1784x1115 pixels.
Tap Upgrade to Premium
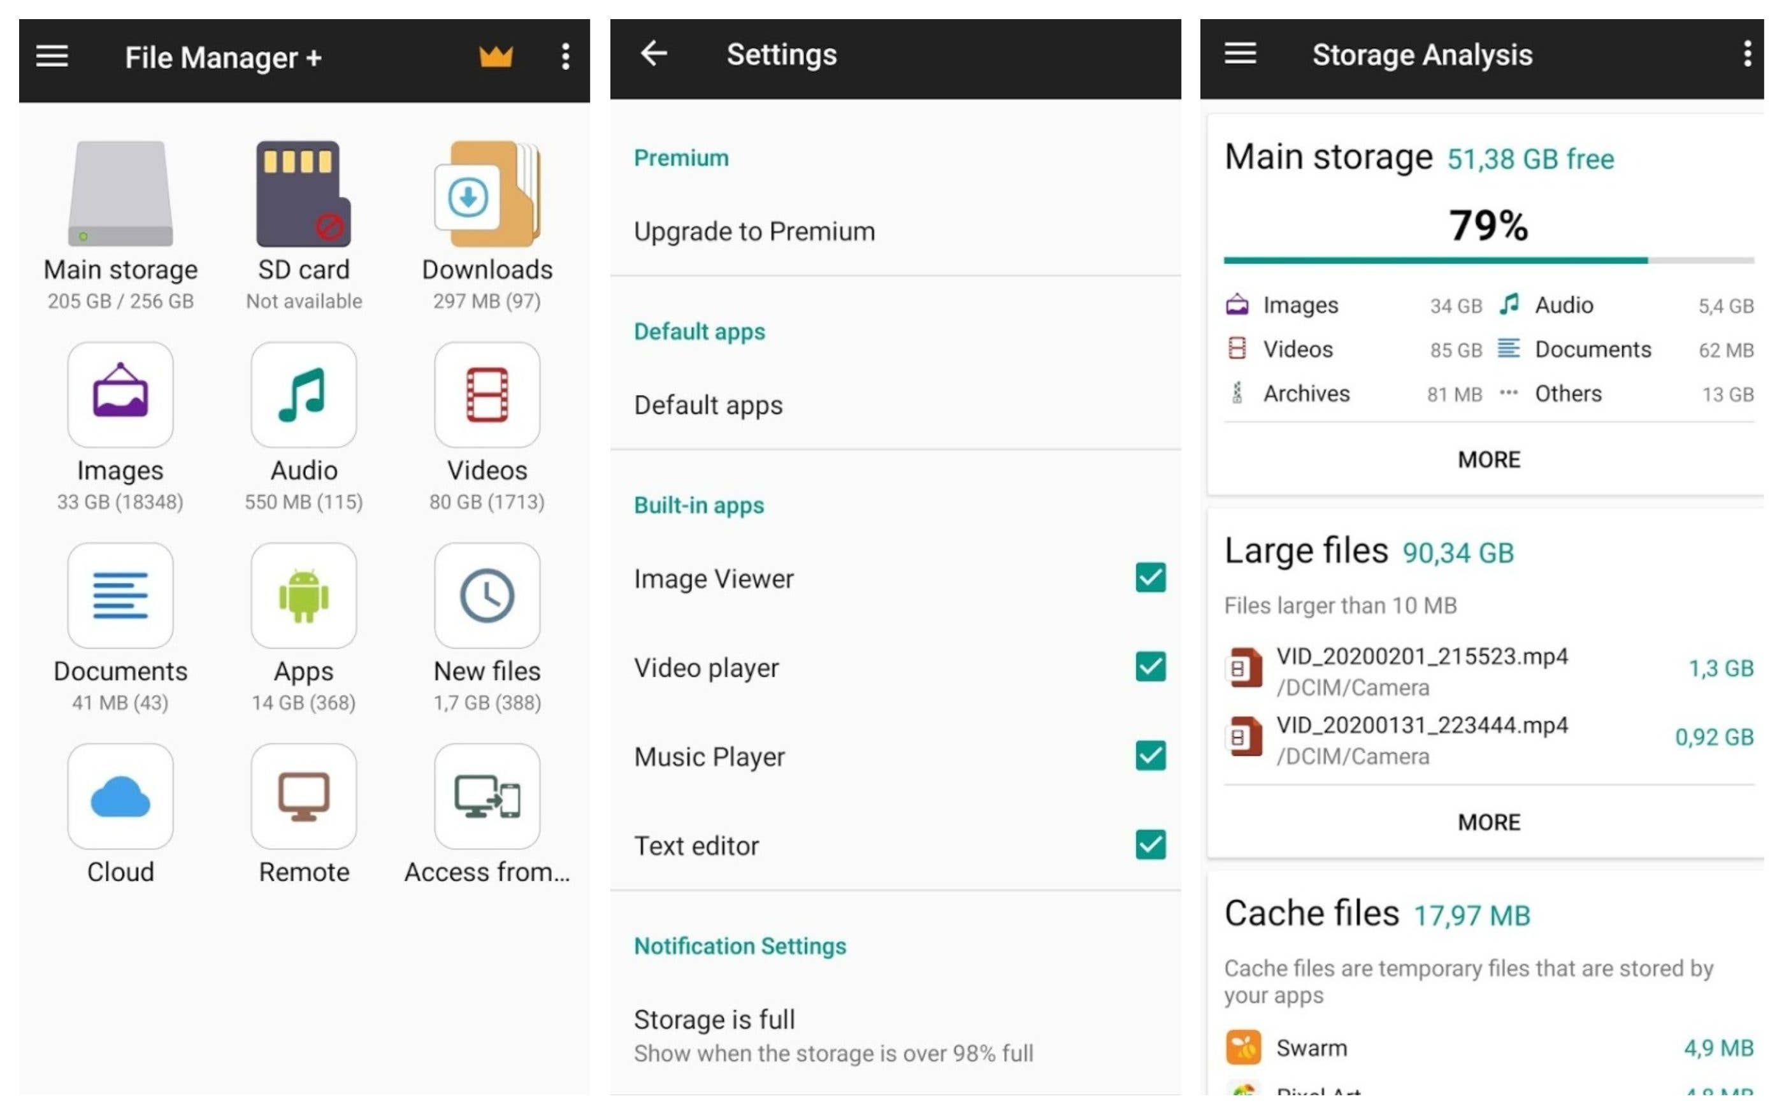[x=754, y=230]
